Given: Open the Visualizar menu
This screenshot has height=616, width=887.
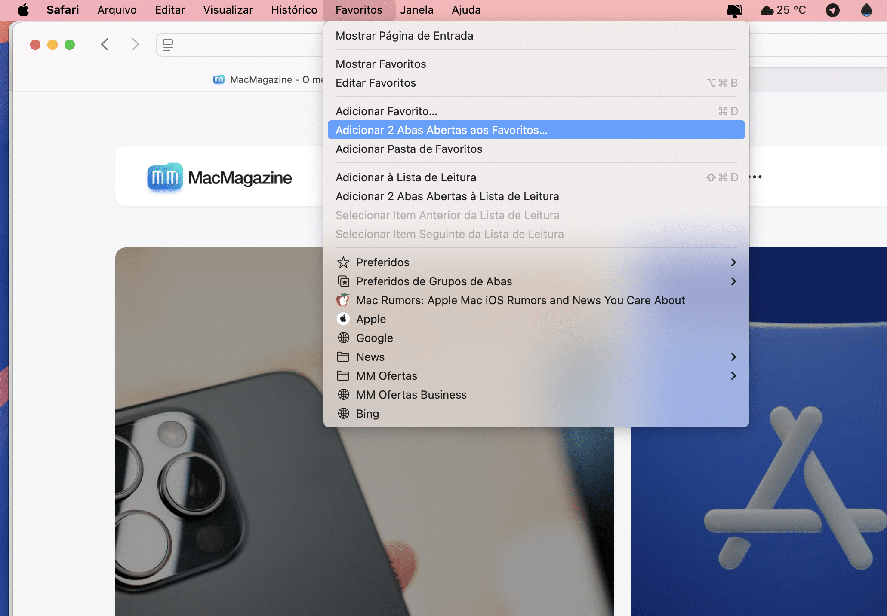Looking at the screenshot, I should pos(228,10).
